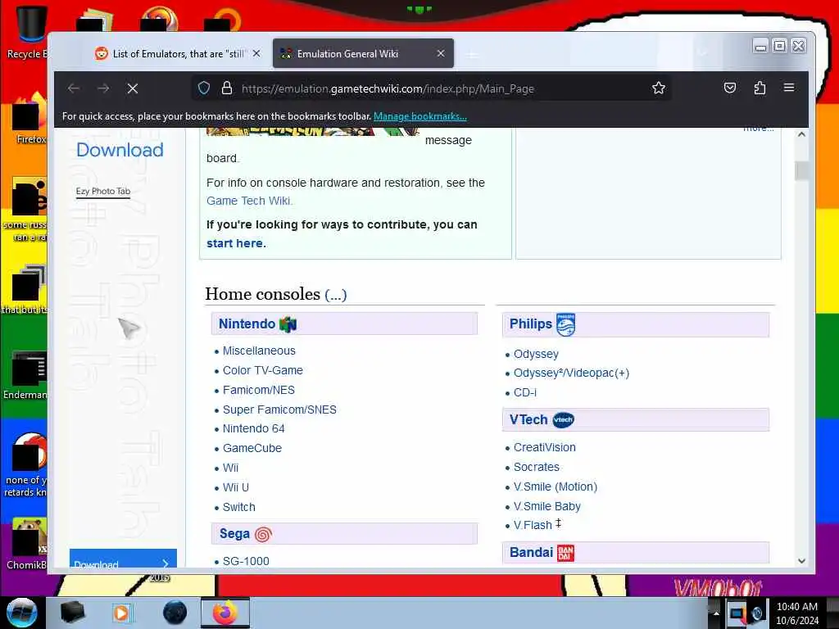Open the Miscellaneous Nintendo link

259,351
